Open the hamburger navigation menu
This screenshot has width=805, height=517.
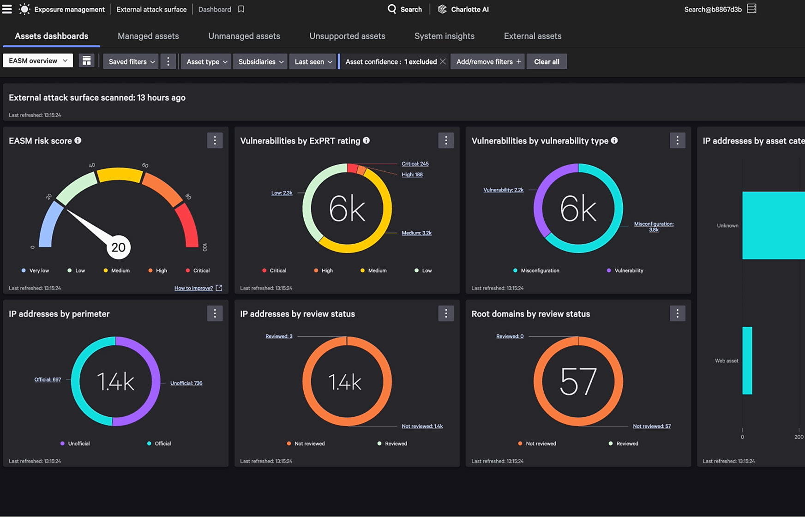click(x=7, y=9)
